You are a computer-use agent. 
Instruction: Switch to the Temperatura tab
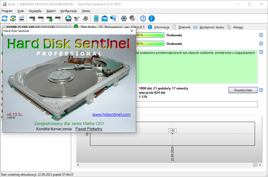[111, 27]
